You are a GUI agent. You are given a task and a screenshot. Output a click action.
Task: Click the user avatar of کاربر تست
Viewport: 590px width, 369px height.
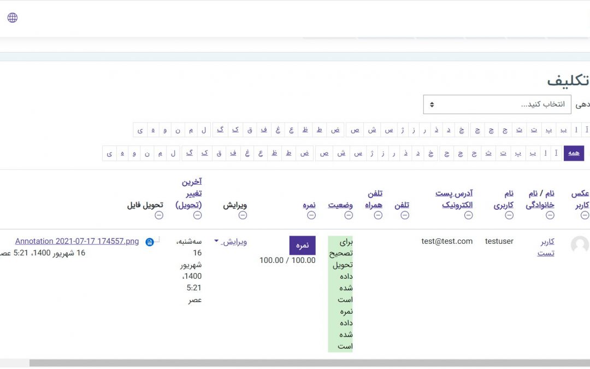coord(580,245)
